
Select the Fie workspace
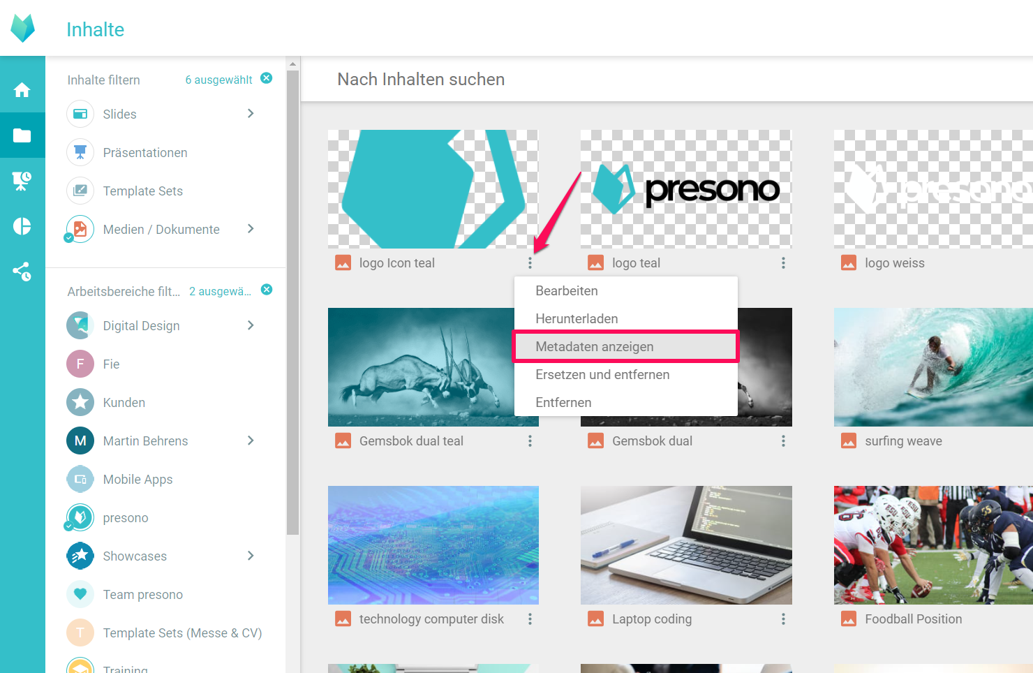click(80, 364)
